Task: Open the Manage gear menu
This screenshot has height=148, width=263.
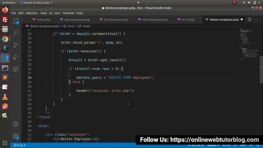Action: tap(16, 136)
